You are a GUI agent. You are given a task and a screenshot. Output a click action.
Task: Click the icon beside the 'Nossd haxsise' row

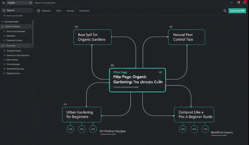(3, 27)
